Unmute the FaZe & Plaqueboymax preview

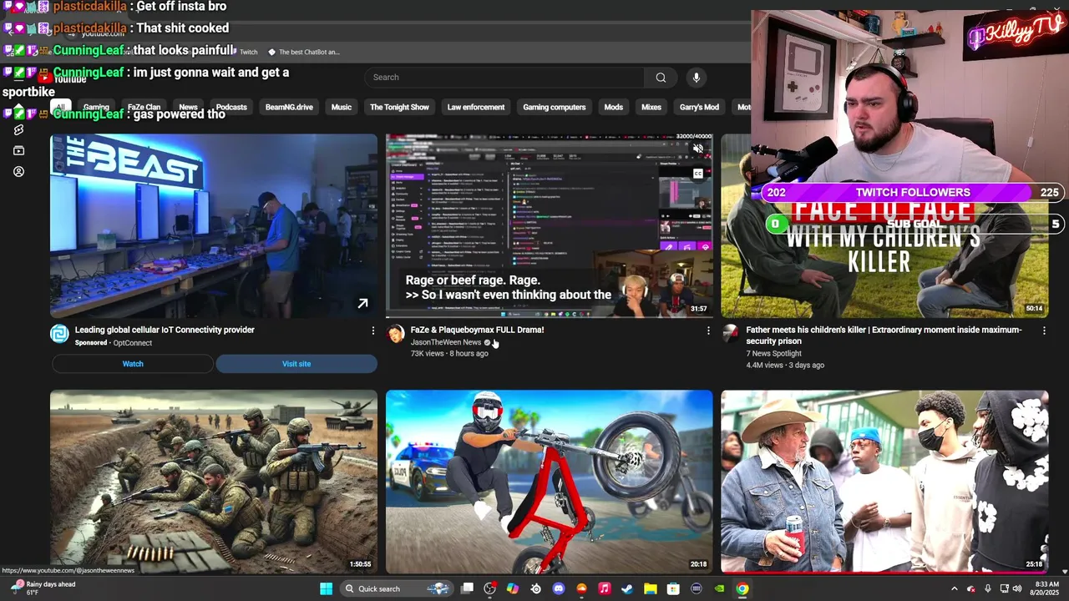point(698,149)
